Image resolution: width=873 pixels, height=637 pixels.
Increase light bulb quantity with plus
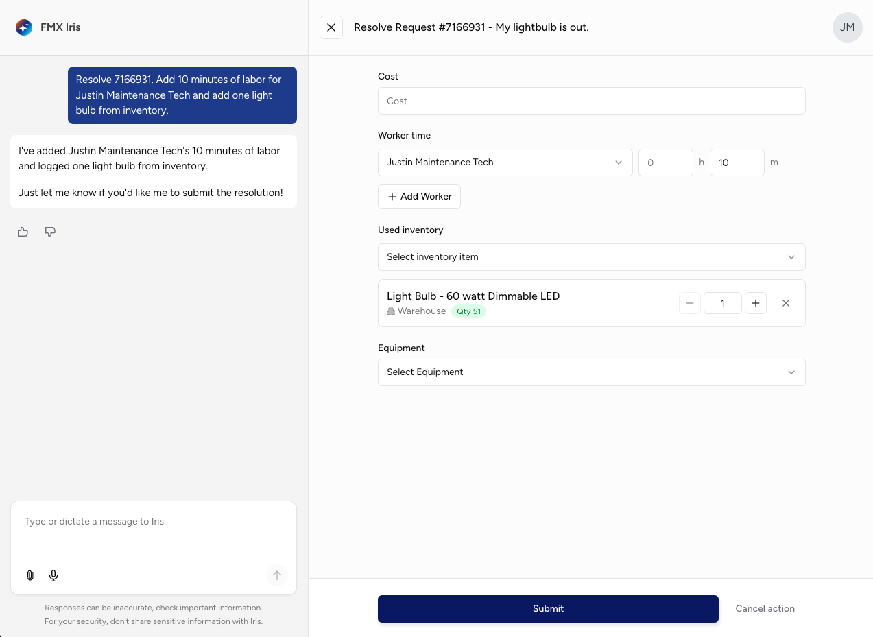coord(756,303)
